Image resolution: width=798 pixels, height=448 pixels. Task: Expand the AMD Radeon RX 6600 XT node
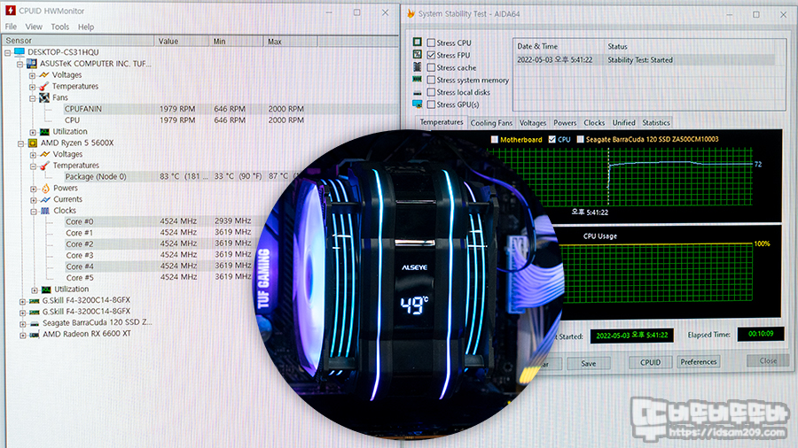point(22,336)
